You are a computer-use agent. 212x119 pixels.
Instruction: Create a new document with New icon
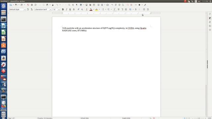coord(11,5)
